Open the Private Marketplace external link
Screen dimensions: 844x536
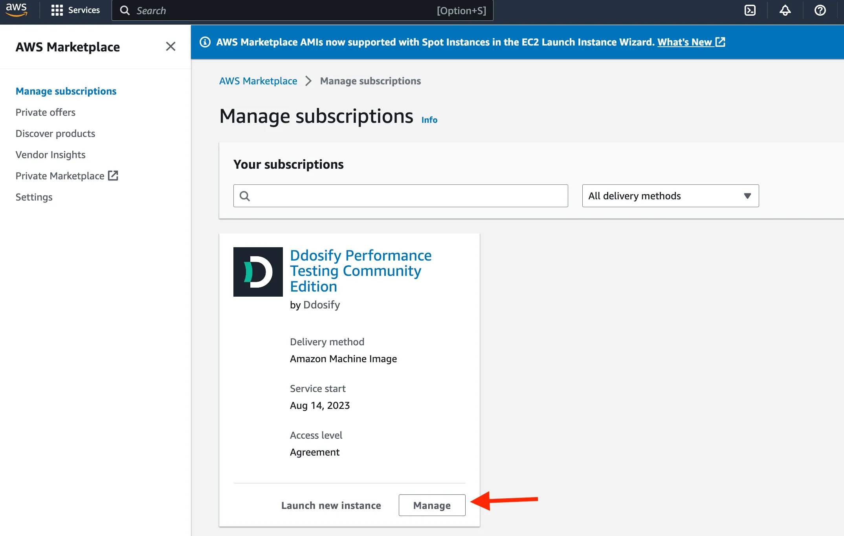click(x=67, y=176)
